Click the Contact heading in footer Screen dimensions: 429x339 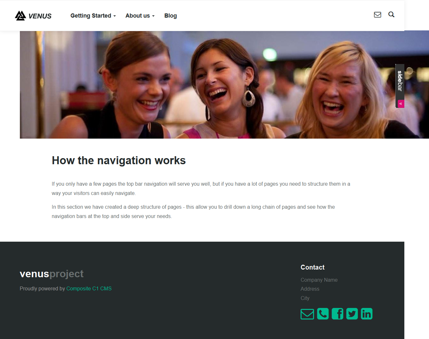[x=312, y=267]
